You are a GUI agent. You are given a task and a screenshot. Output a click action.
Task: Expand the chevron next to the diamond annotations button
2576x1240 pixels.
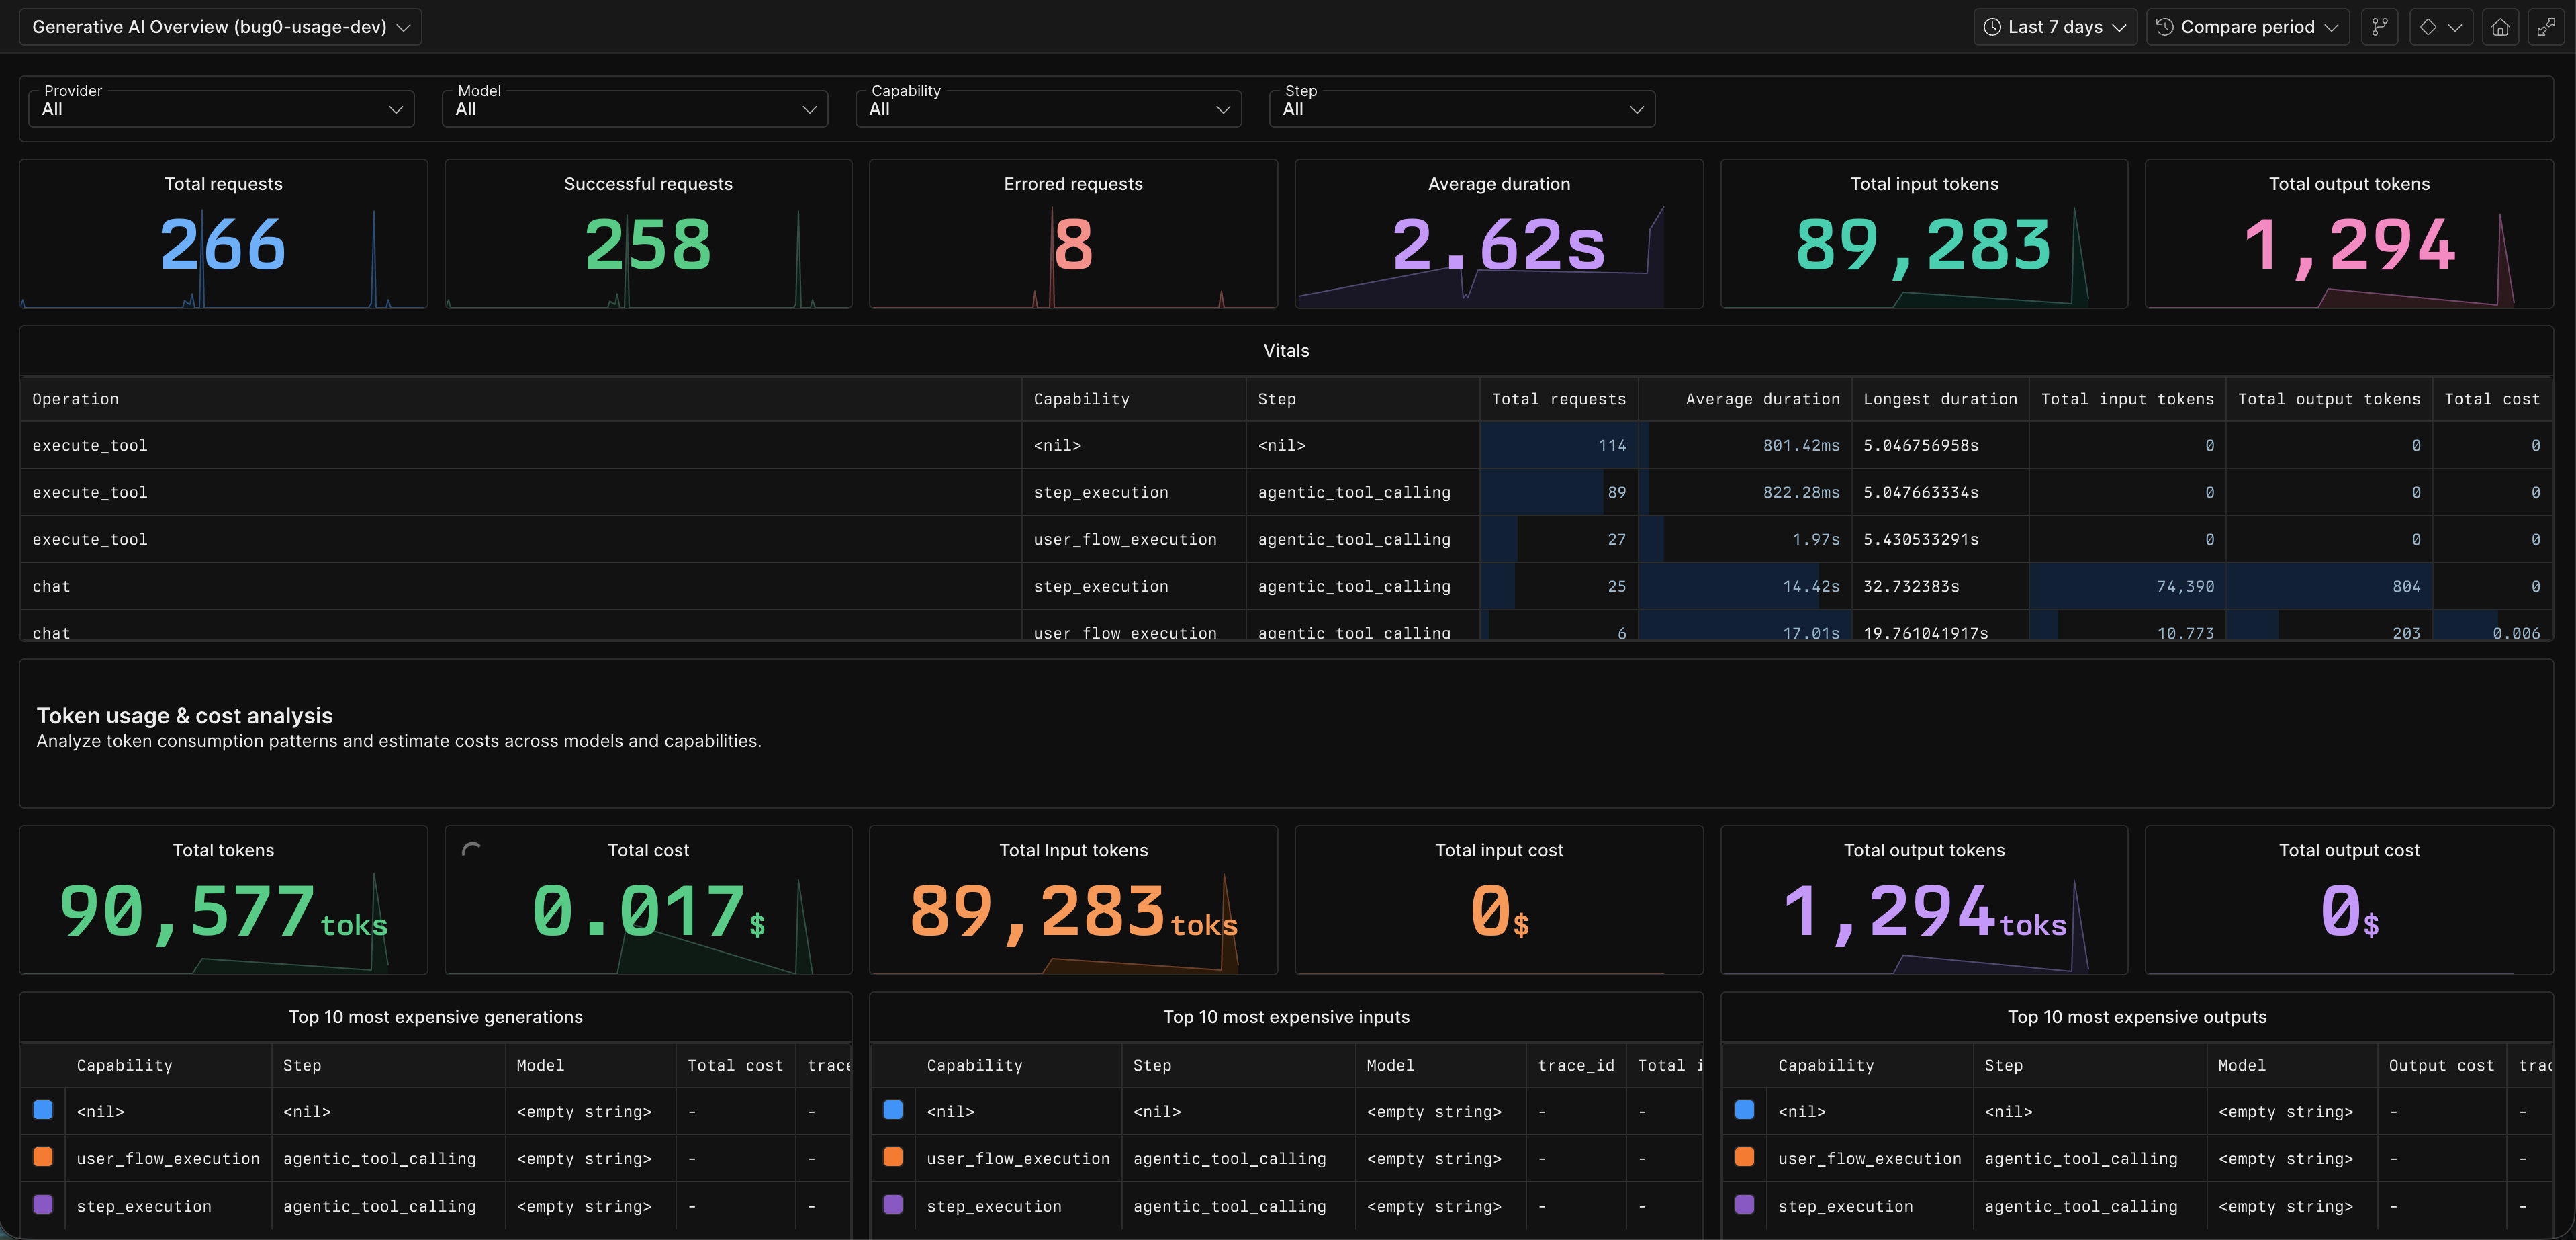pyautogui.click(x=2456, y=27)
